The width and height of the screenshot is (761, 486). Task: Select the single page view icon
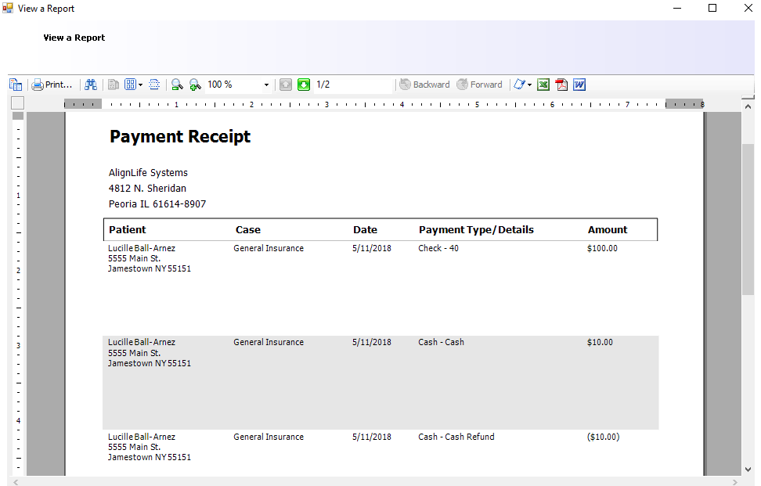pyautogui.click(x=114, y=85)
